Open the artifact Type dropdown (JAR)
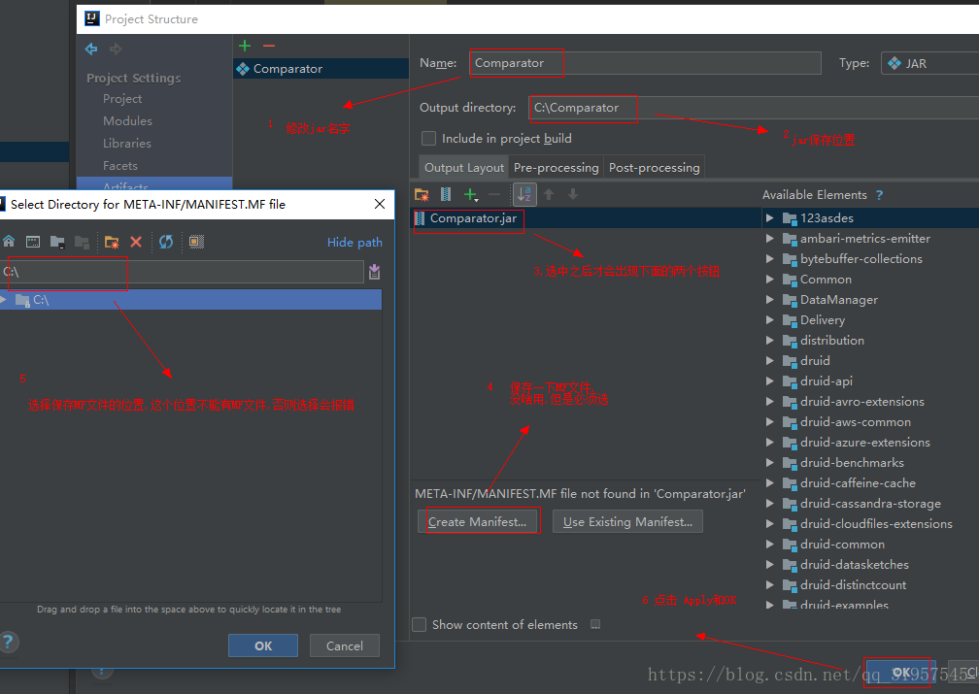This screenshot has height=694, width=979. coord(929,63)
